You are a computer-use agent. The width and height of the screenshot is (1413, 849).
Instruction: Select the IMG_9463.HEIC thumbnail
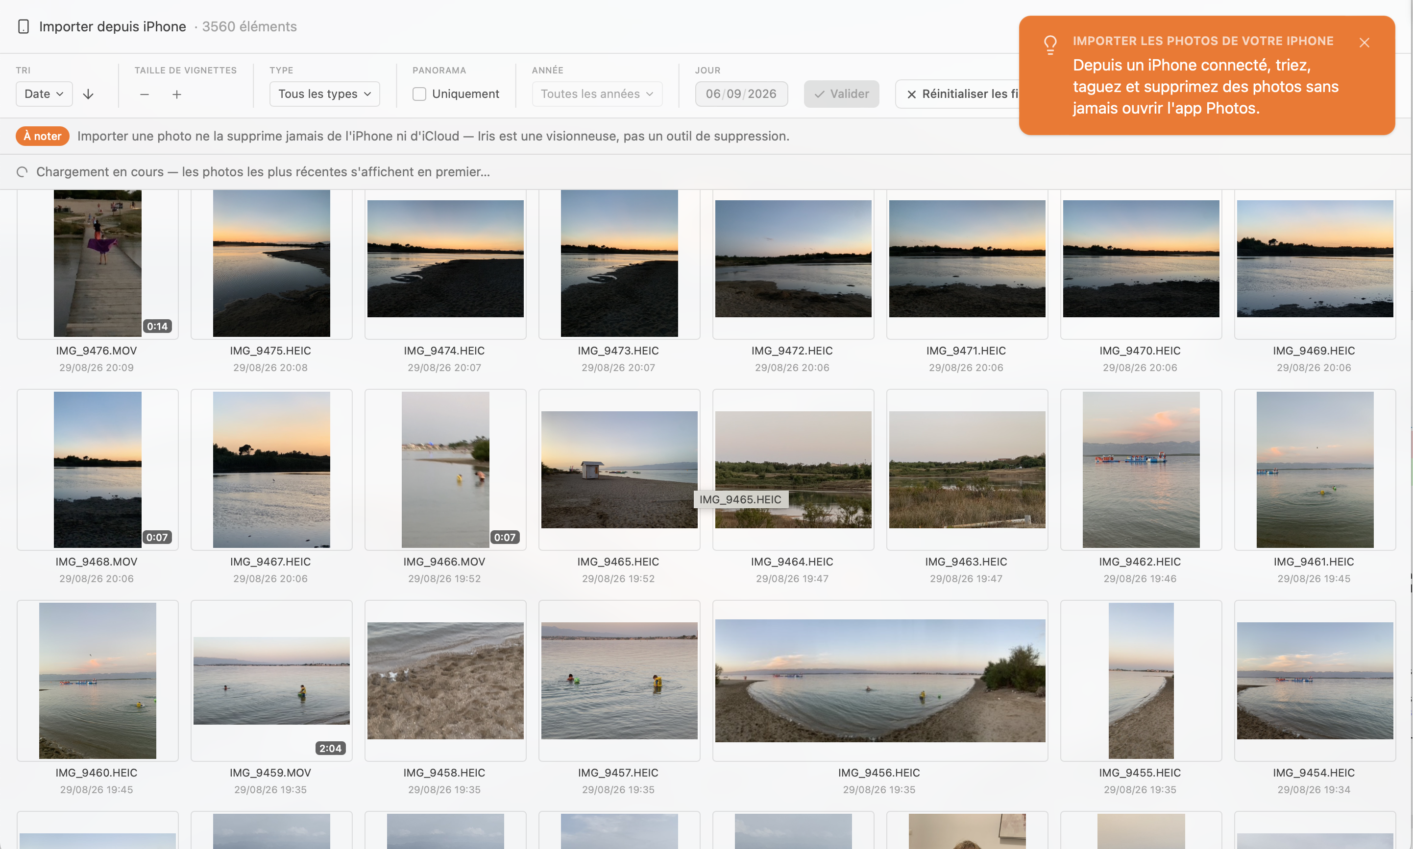(x=967, y=470)
